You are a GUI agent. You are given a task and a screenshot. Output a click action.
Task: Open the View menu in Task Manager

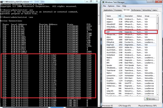pos(118,6)
